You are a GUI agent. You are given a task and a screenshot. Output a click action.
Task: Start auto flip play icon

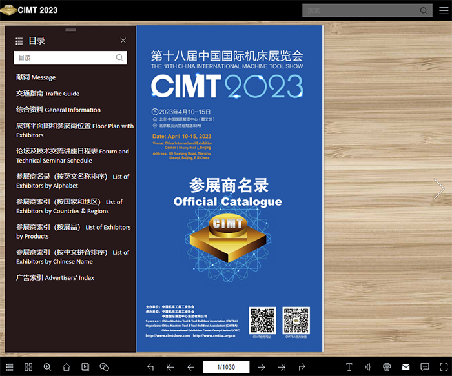(85, 367)
